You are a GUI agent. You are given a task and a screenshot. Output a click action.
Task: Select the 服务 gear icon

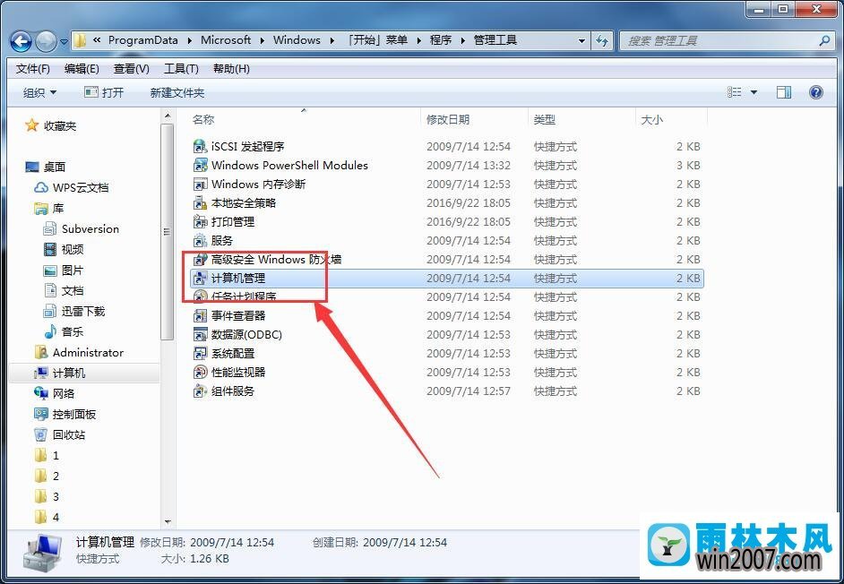point(200,241)
